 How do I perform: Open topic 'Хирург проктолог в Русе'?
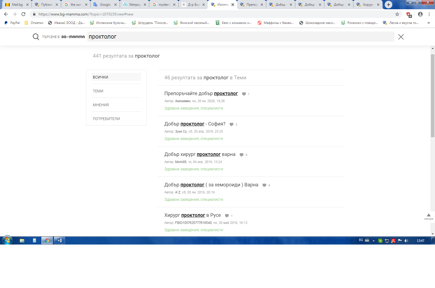coord(192,215)
